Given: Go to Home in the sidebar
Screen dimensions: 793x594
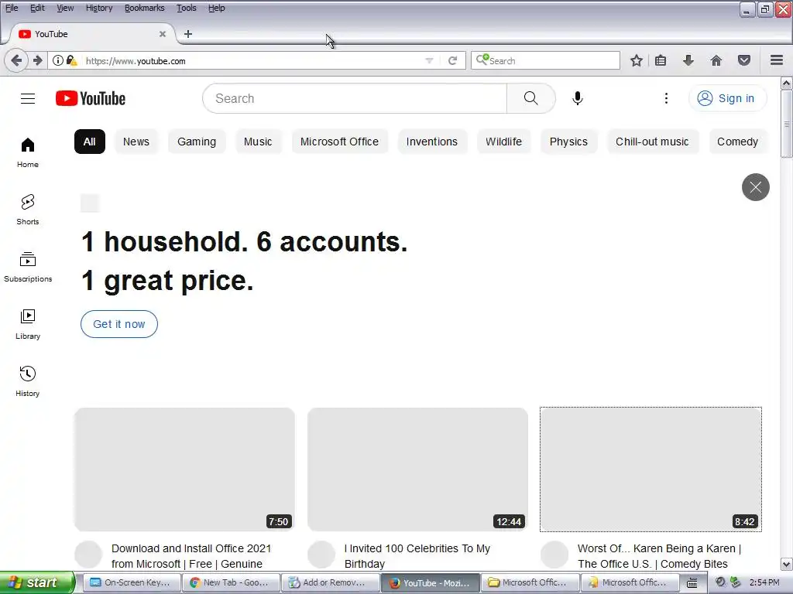Looking at the screenshot, I should pyautogui.click(x=28, y=152).
